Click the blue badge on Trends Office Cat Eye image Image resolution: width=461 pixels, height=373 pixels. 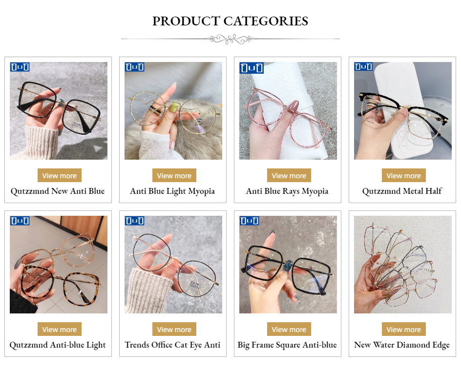[x=135, y=221]
